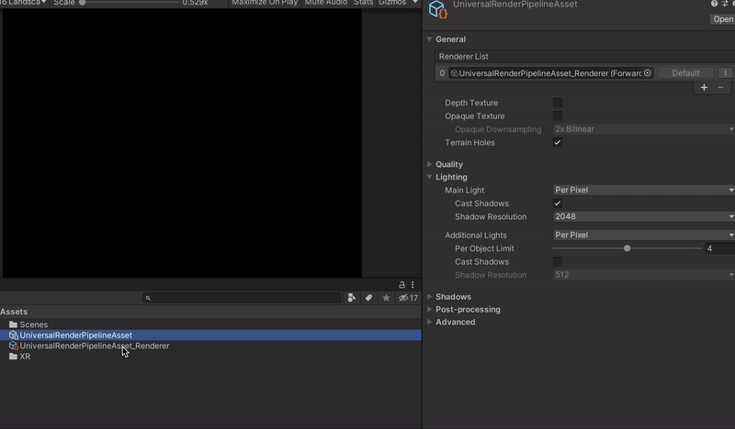Uncheck the Terrain Holes checkbox

tap(558, 142)
